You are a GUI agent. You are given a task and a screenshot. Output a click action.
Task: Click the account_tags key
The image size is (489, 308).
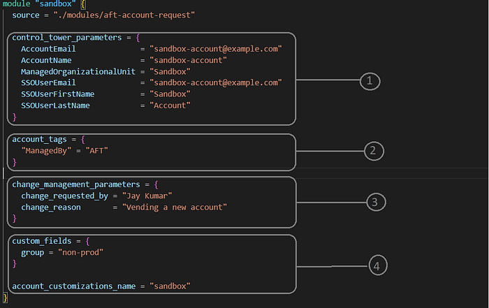[39, 140]
